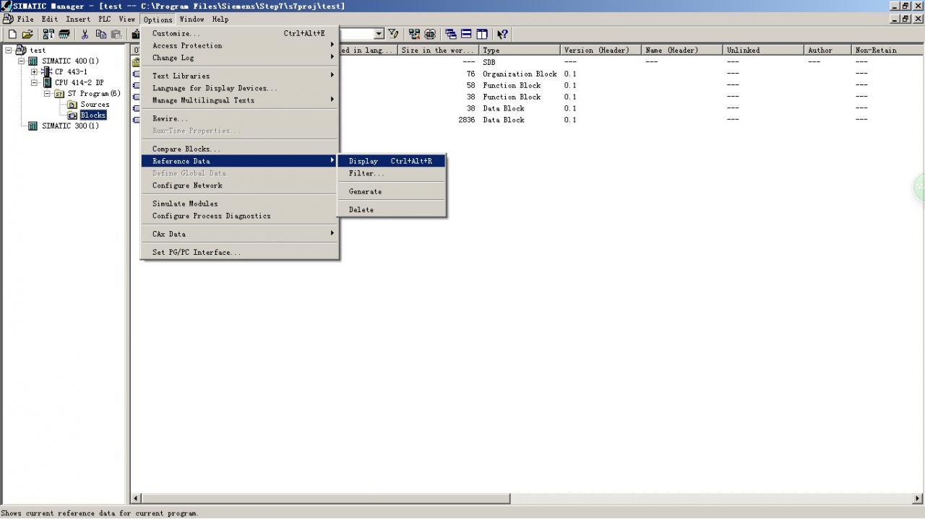Sort by the Author column header

point(828,51)
